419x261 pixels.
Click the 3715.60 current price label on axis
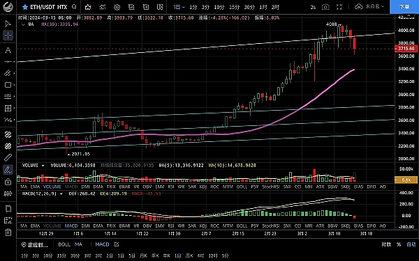click(406, 49)
